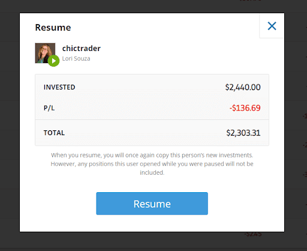Click the dimmed red value above the dialog

tap(250, 1)
